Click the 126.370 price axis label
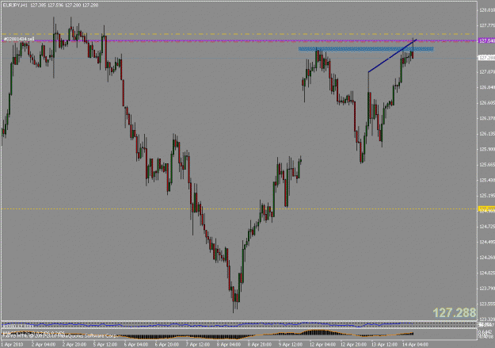The image size is (495, 348). (487, 119)
